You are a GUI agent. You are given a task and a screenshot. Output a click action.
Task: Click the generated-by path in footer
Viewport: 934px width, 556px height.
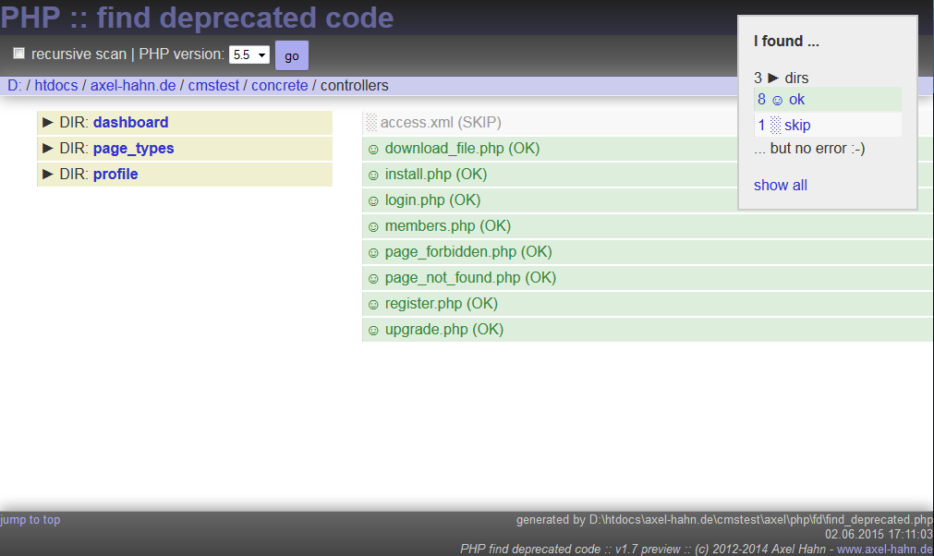(724, 520)
